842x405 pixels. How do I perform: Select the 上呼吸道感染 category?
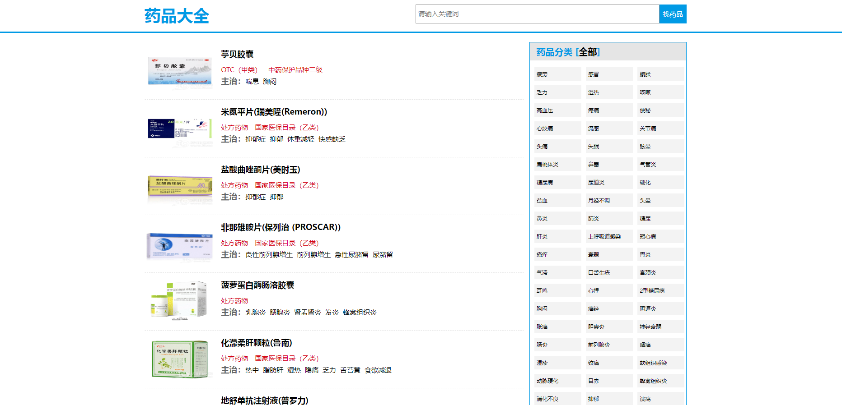click(x=609, y=237)
